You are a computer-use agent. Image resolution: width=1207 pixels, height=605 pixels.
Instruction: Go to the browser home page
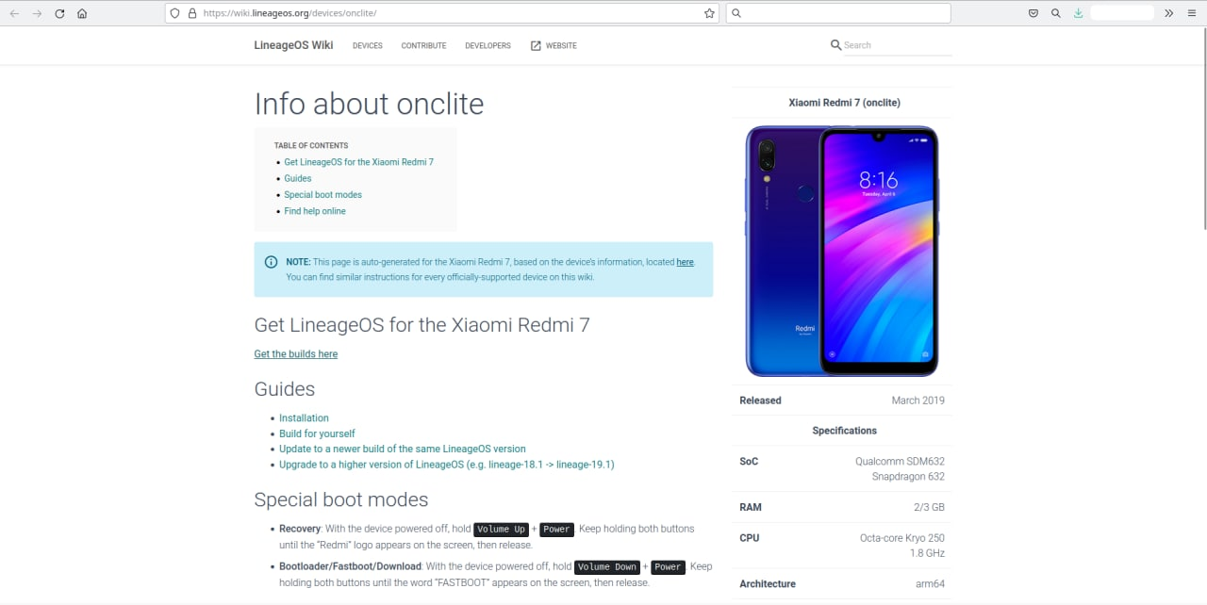(82, 14)
